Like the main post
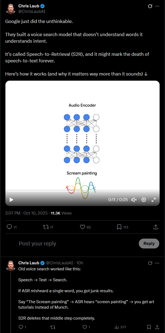This screenshot has width=165, height=333. 82,227
